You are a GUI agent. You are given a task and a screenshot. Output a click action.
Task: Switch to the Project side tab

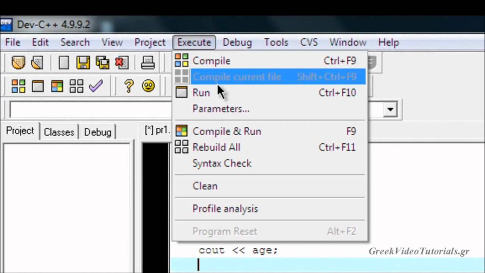click(20, 131)
